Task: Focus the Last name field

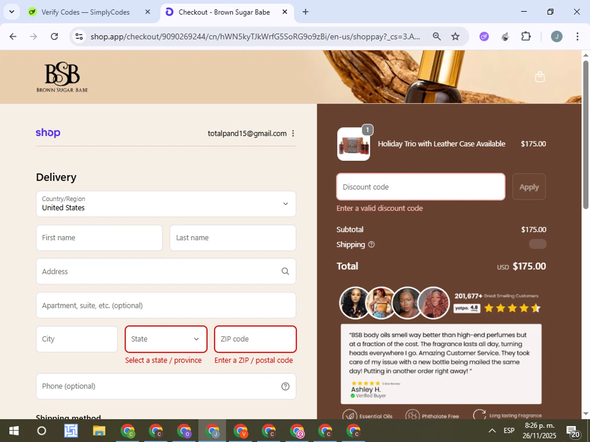Action: (x=233, y=238)
